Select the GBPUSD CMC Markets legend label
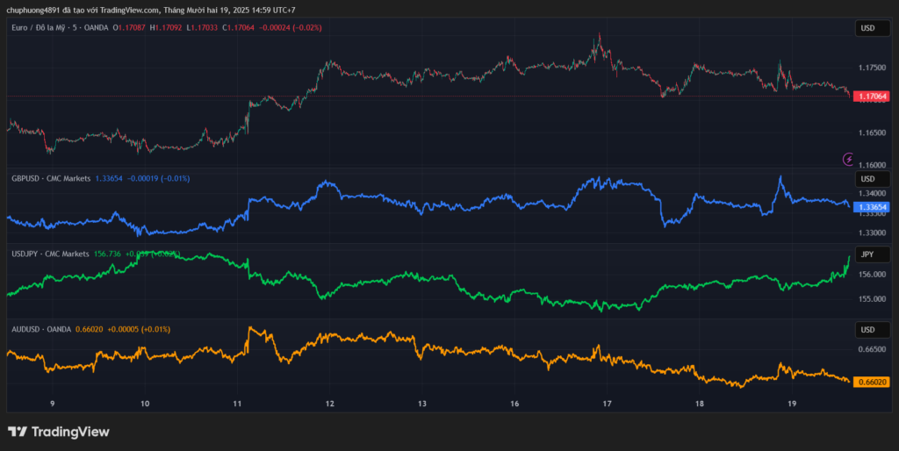The image size is (899, 451). point(50,178)
